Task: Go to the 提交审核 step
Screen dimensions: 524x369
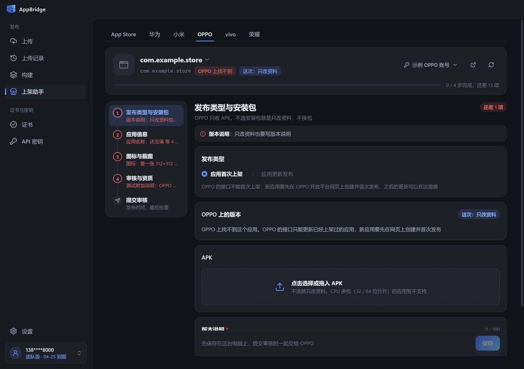Action: coord(146,203)
